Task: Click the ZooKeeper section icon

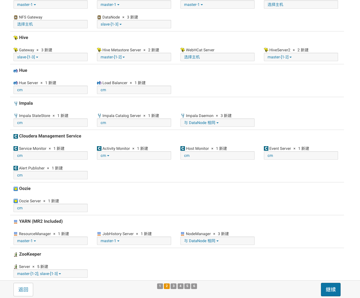Action: (x=16, y=255)
